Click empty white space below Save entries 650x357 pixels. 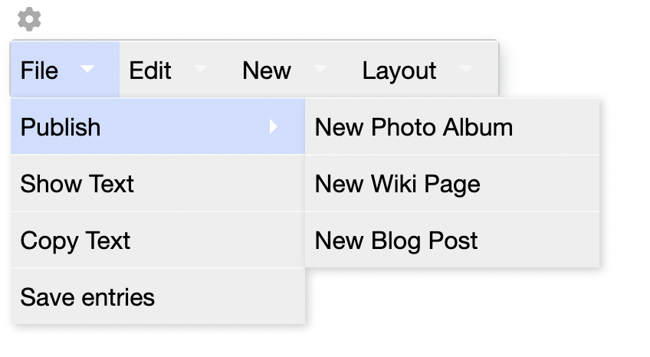pyautogui.click(x=153, y=342)
